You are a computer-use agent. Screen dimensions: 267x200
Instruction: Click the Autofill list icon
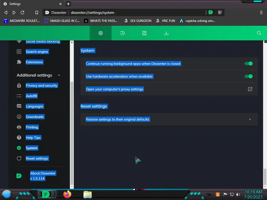point(19,96)
